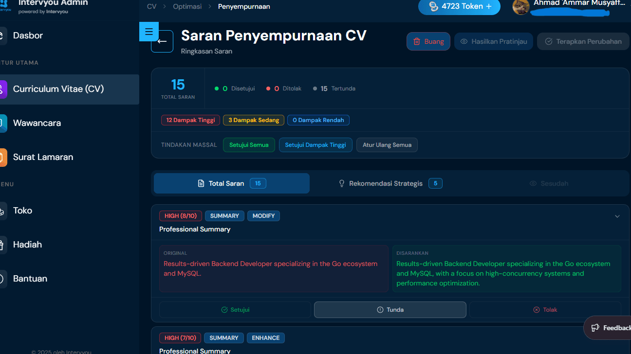The width and height of the screenshot is (631, 354).
Task: Open Curriculum Vitae (CV) in sidebar
Action: pyautogui.click(x=70, y=89)
